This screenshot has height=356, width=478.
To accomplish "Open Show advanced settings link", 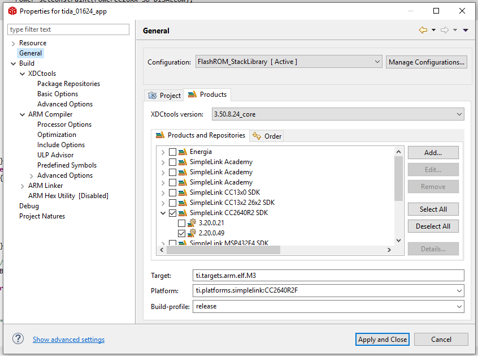I will coord(68,340).
